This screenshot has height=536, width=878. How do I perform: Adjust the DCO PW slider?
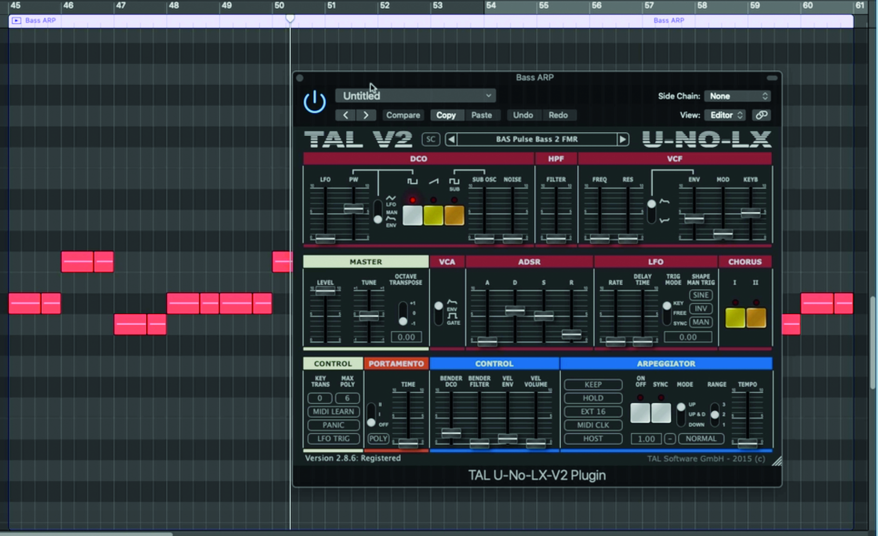[x=354, y=209]
